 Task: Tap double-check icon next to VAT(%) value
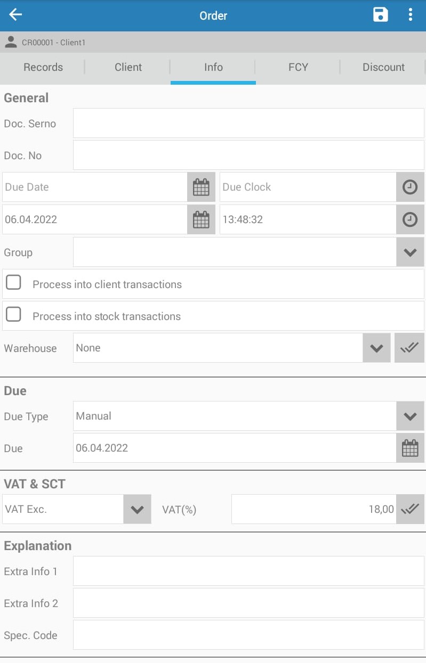point(410,509)
